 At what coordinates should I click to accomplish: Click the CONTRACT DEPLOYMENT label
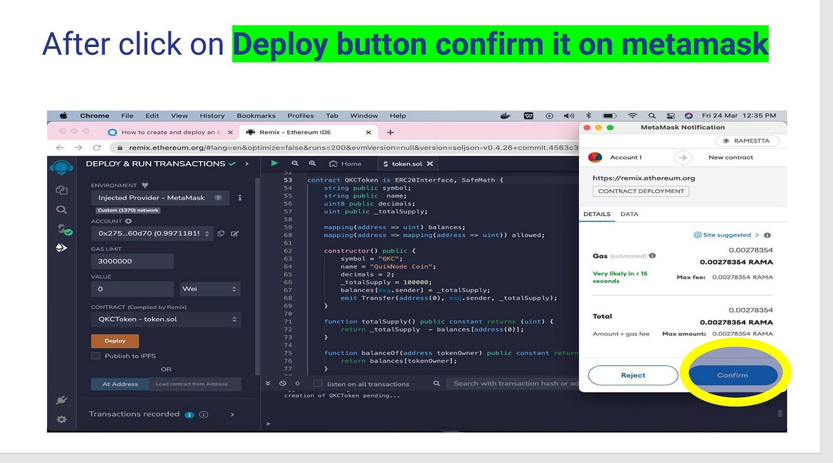[x=641, y=191]
